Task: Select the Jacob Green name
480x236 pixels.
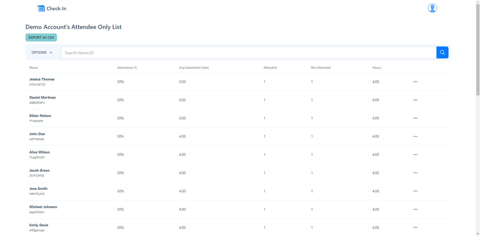Action: [x=39, y=170]
